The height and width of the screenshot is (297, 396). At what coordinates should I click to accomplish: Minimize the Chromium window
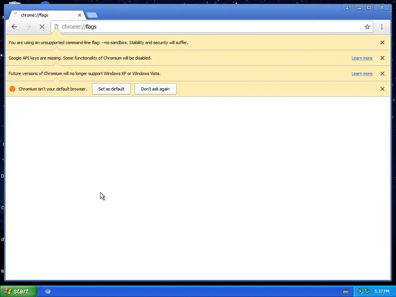click(x=359, y=7)
